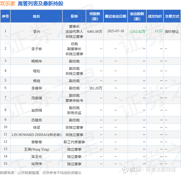Click the data source disclaimer text
The width and height of the screenshot is (181, 175).
pos(41,173)
